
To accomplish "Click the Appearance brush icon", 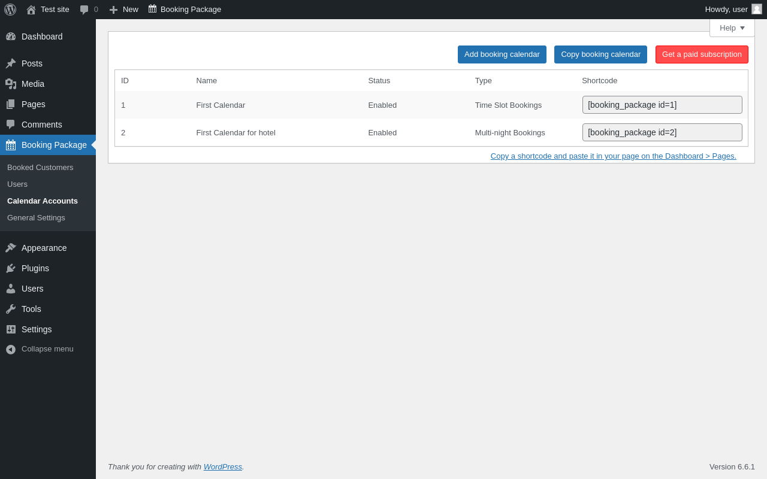I will [x=11, y=248].
